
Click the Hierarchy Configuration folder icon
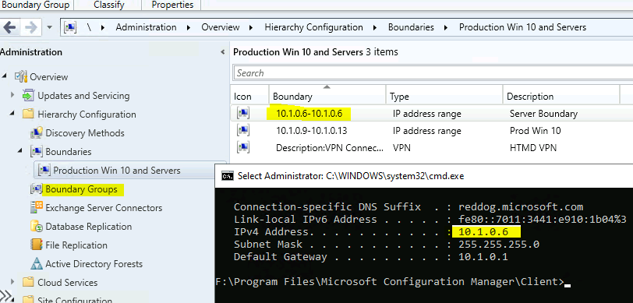(x=28, y=115)
